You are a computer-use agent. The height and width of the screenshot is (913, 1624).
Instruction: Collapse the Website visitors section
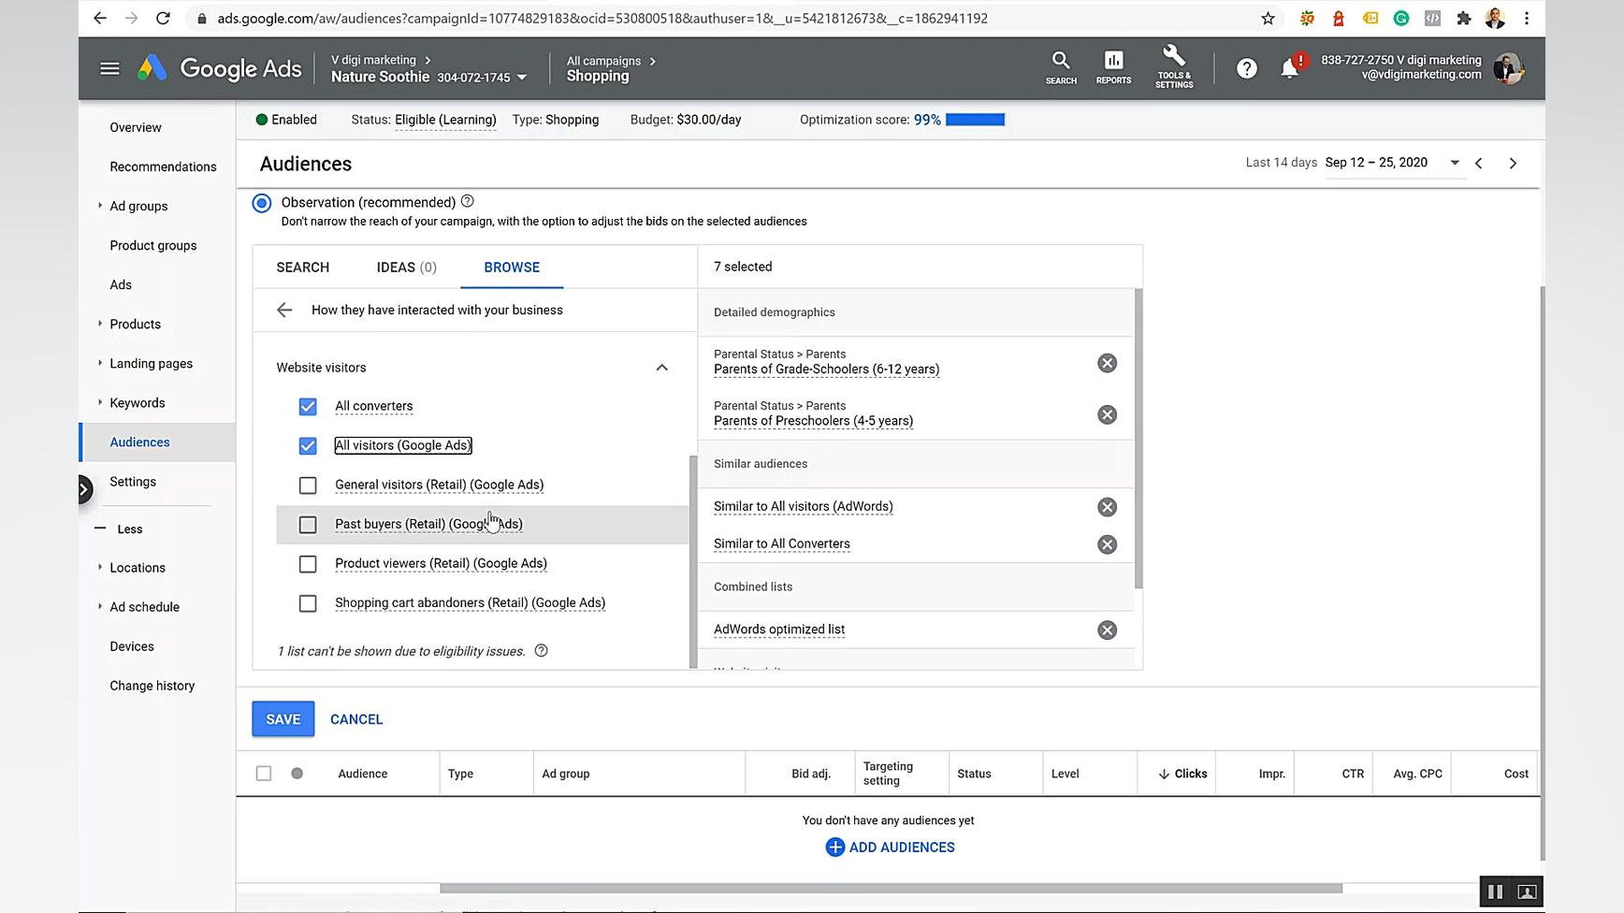click(661, 368)
